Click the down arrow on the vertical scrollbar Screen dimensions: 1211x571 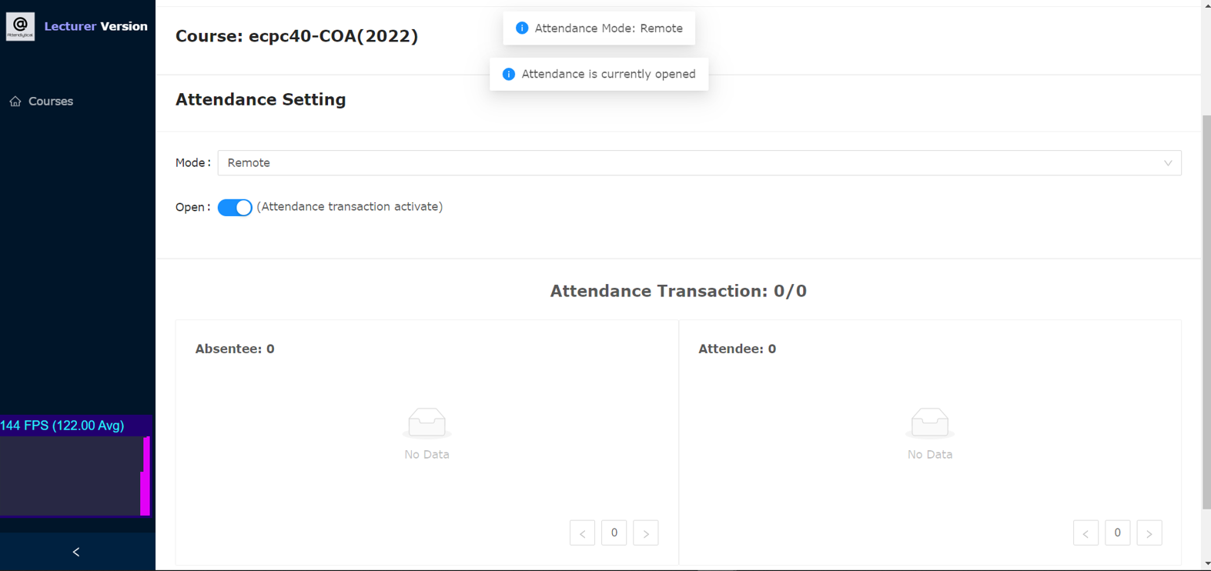tap(1205, 565)
